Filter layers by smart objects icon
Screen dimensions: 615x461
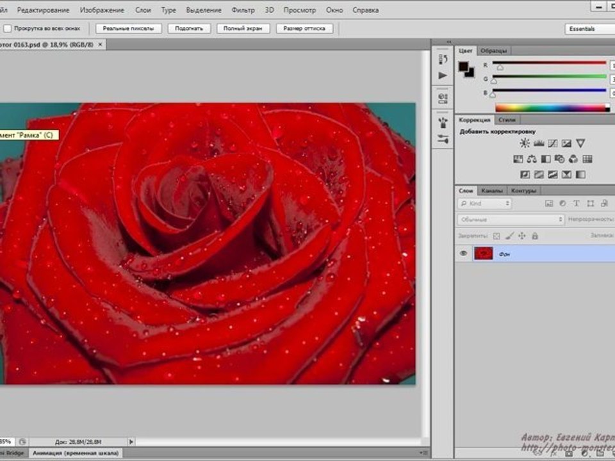[x=604, y=204]
